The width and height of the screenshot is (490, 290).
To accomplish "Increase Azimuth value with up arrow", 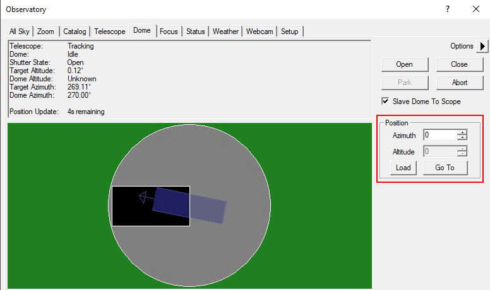I will (x=462, y=132).
